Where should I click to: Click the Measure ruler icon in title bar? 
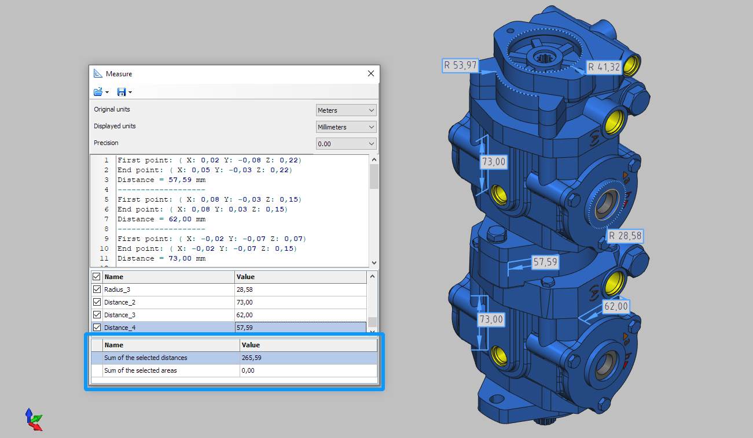[x=97, y=73]
